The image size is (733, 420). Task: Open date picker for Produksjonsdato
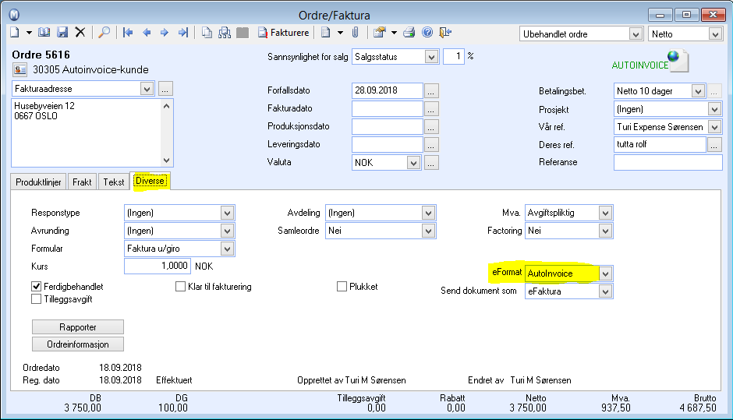point(431,126)
